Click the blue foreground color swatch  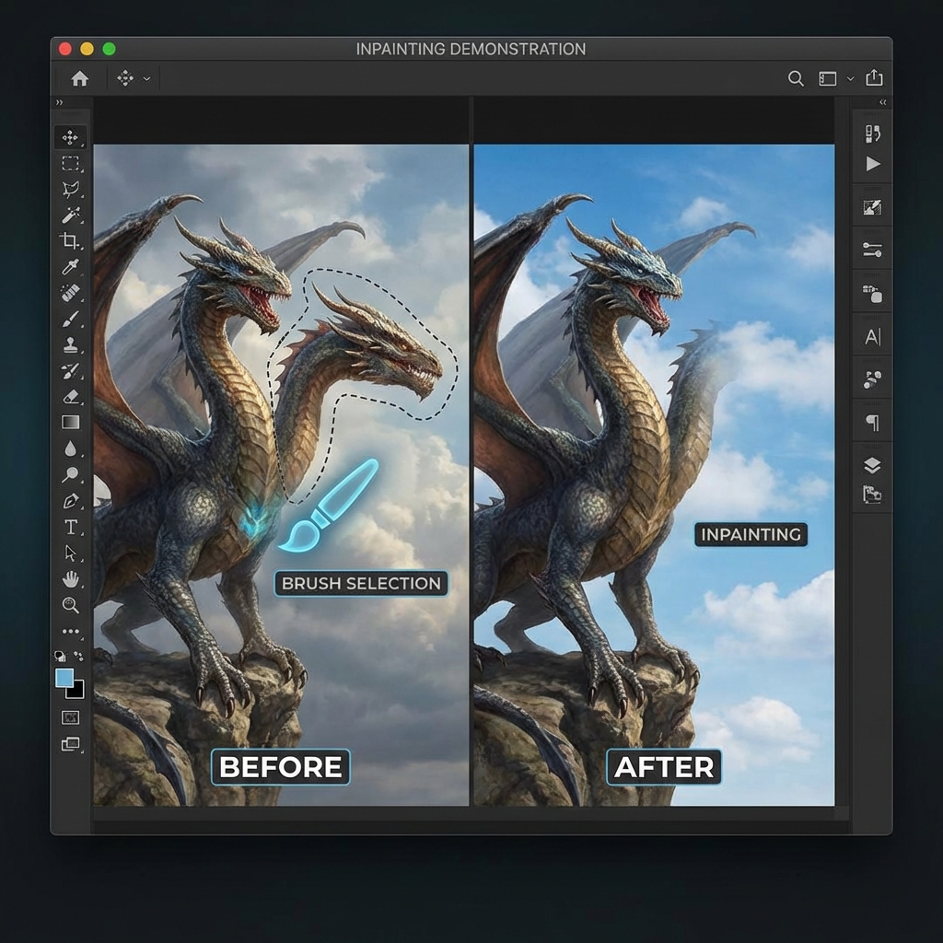pos(64,678)
